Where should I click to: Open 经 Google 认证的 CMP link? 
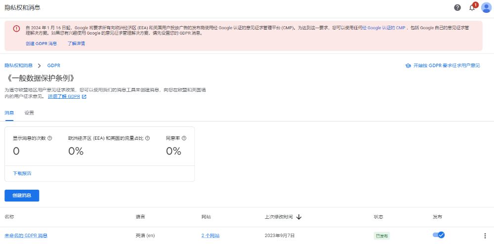tap(384, 28)
